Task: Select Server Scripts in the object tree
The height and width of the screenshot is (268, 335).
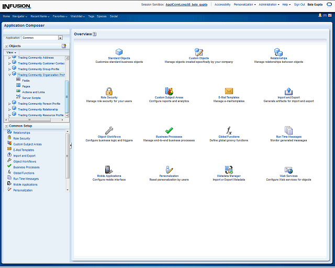Action: [31, 97]
